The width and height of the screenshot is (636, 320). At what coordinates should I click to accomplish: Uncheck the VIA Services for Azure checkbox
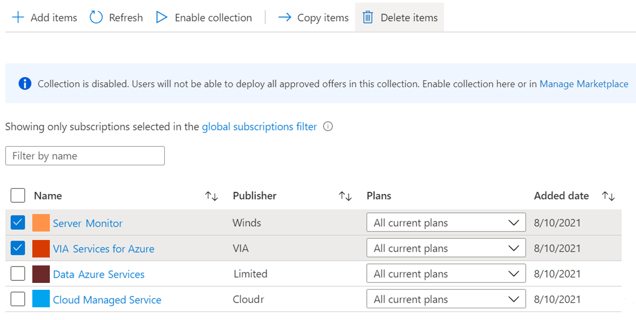click(18, 248)
